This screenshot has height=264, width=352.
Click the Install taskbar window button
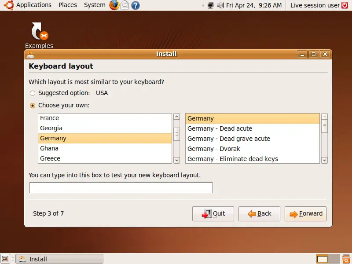[59, 259]
